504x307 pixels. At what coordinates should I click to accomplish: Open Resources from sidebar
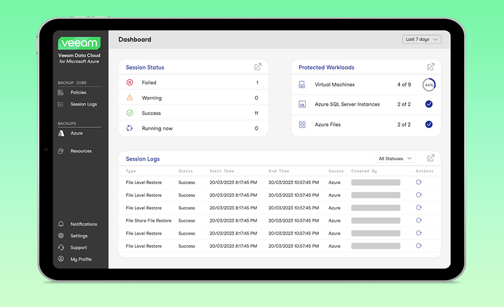81,151
